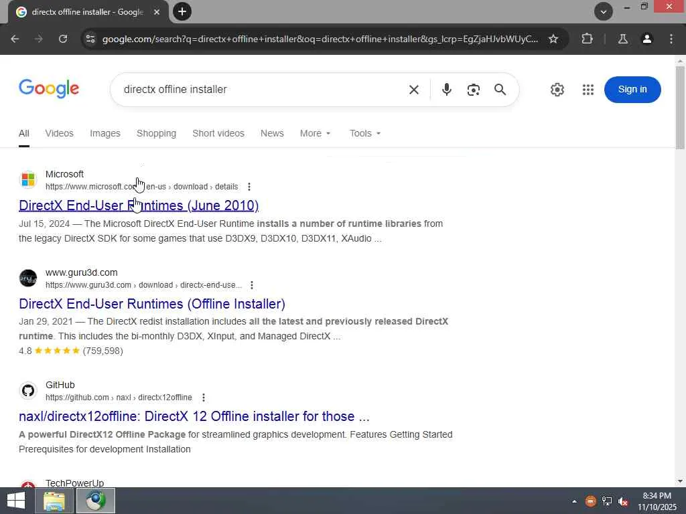The image size is (686, 514).
Task: Open Microsoft result options three dots
Action: click(249, 187)
